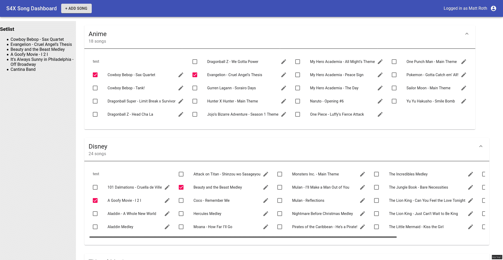Click the Disney horizontal scrollbar
Viewport: 503px width, 260px height.
tap(243, 237)
